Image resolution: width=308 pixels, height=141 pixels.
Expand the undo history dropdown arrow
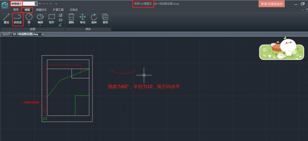(43, 3)
